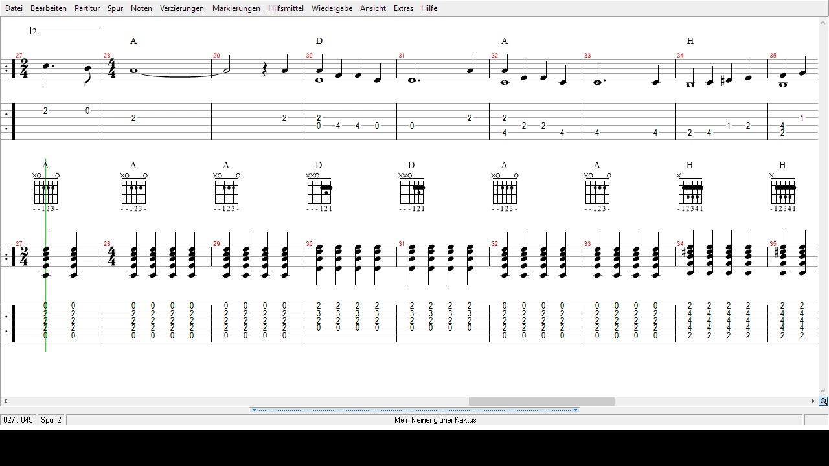
Task: Click the horizontal scrollbar right arrow
Action: (813, 401)
